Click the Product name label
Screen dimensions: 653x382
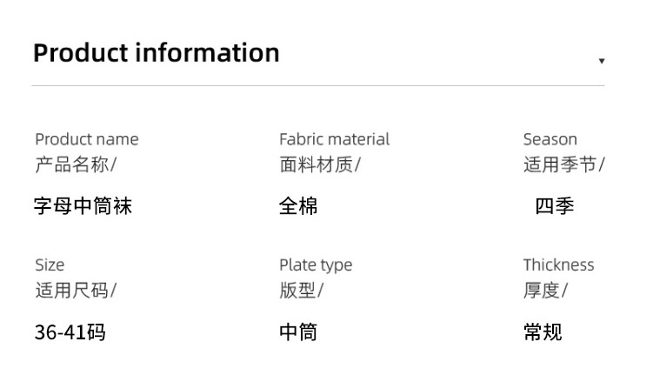(x=86, y=139)
